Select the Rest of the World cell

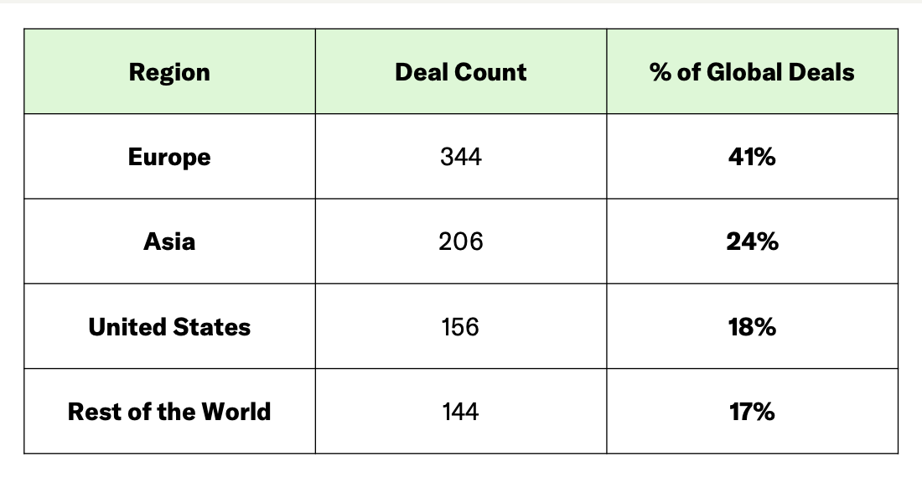click(169, 412)
